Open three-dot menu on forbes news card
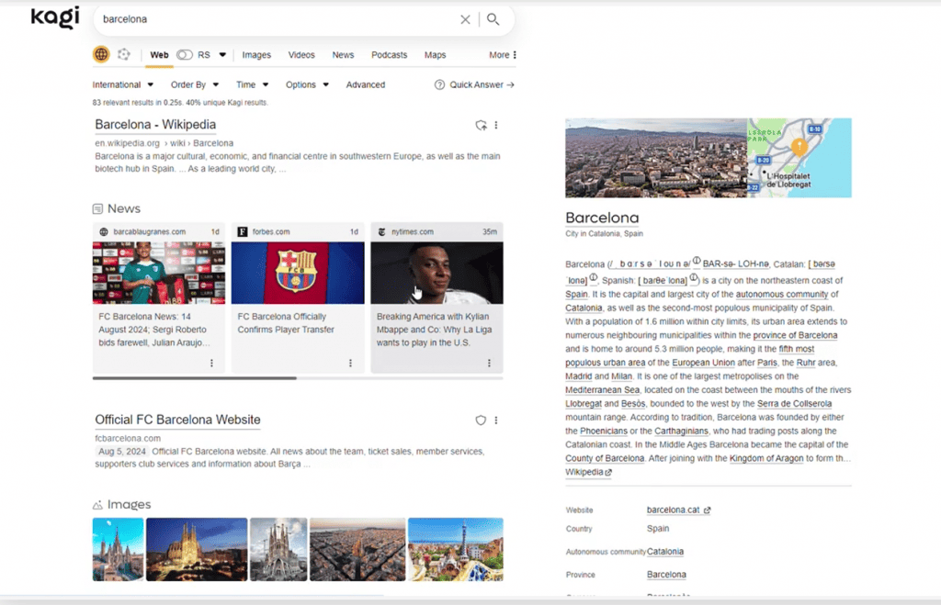 tap(350, 363)
